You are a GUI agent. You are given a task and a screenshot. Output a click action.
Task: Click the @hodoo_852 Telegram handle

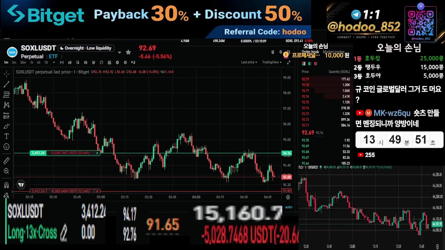click(364, 27)
